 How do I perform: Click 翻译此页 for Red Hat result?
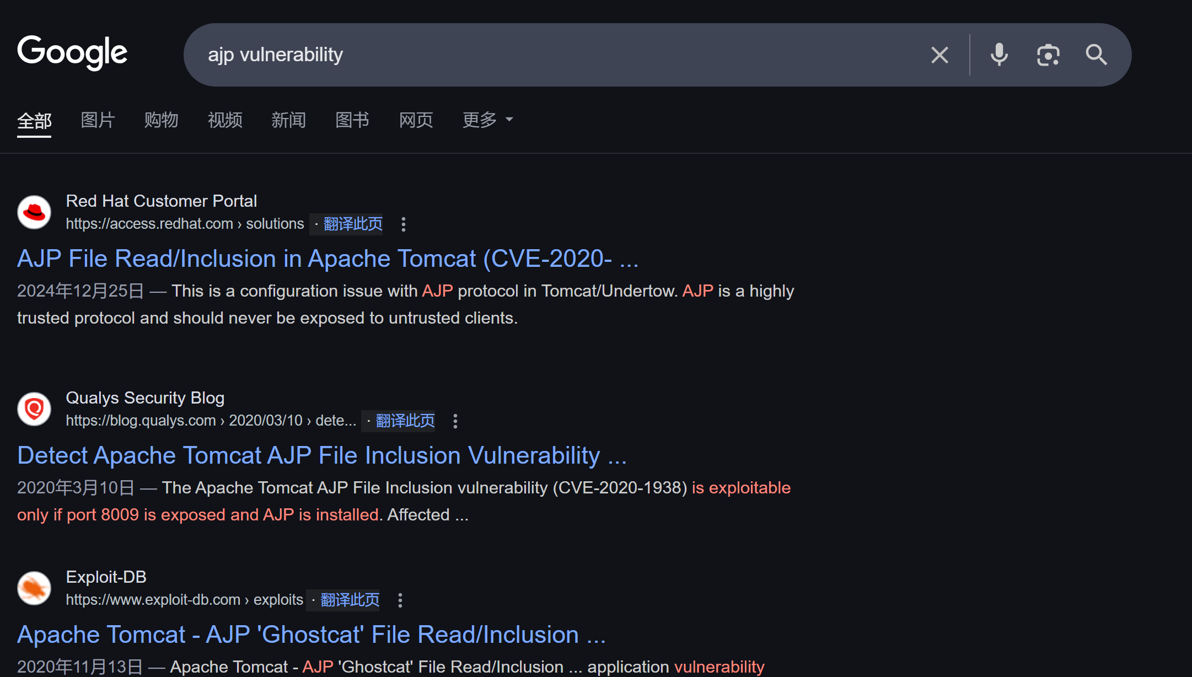[x=353, y=224]
